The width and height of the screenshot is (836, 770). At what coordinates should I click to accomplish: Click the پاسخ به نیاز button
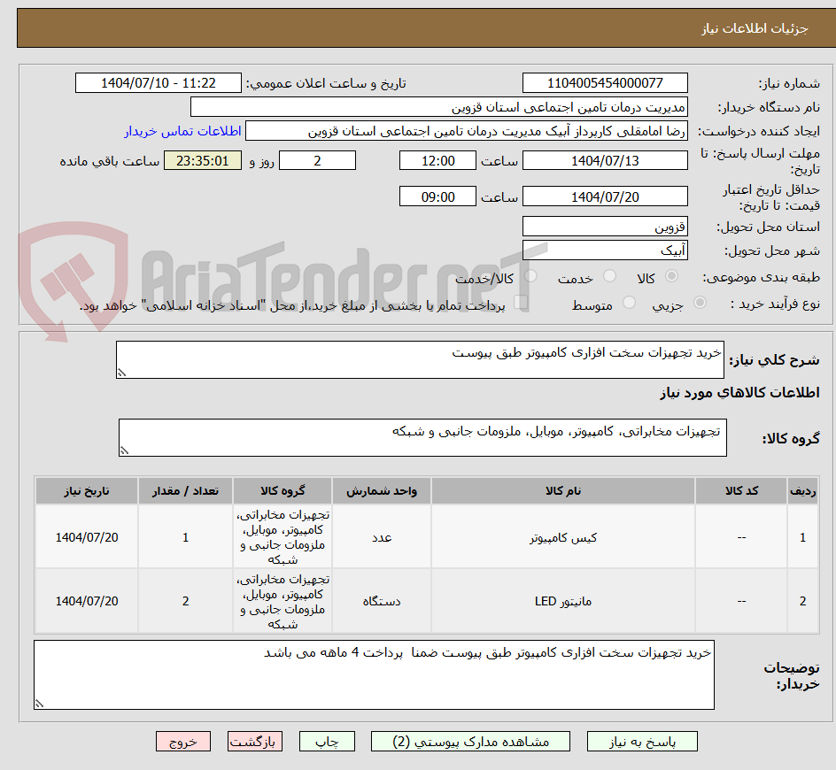coord(642,742)
